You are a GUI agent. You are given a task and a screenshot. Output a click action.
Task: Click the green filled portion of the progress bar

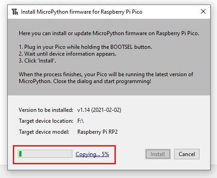(20, 154)
